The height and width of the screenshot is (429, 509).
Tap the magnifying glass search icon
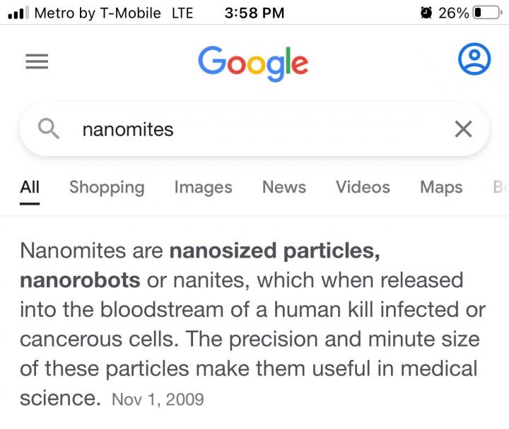pos(48,128)
